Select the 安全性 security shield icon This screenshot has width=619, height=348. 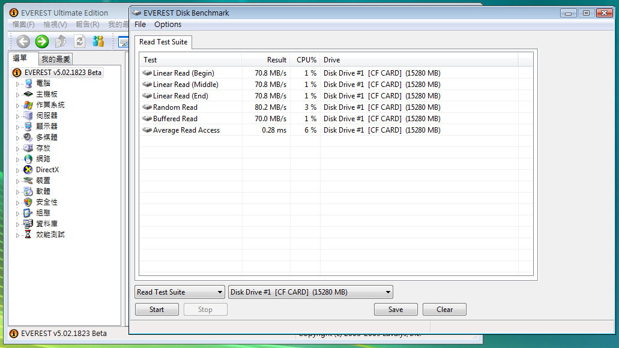[x=28, y=202]
